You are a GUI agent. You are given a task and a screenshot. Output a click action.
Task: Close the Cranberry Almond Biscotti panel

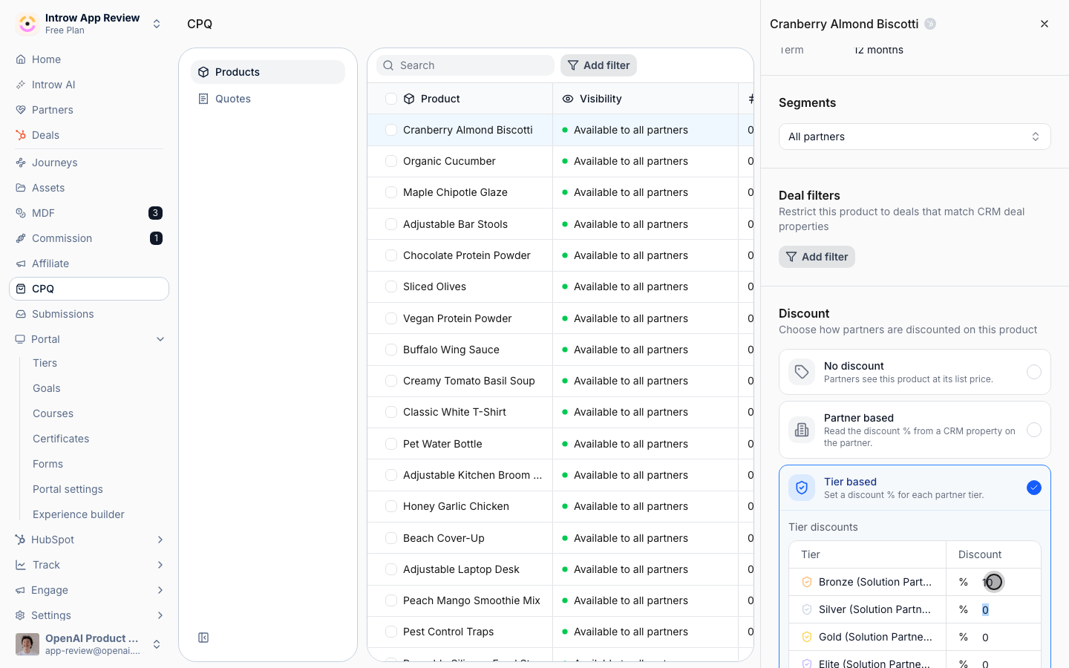click(x=1045, y=24)
